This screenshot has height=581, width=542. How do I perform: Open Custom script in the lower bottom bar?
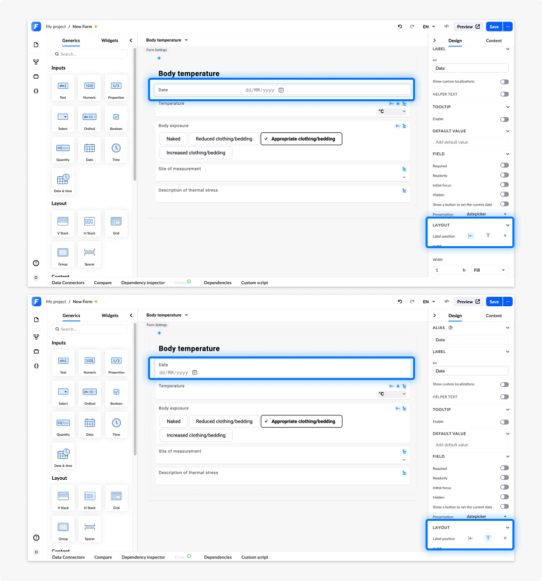[x=254, y=557]
